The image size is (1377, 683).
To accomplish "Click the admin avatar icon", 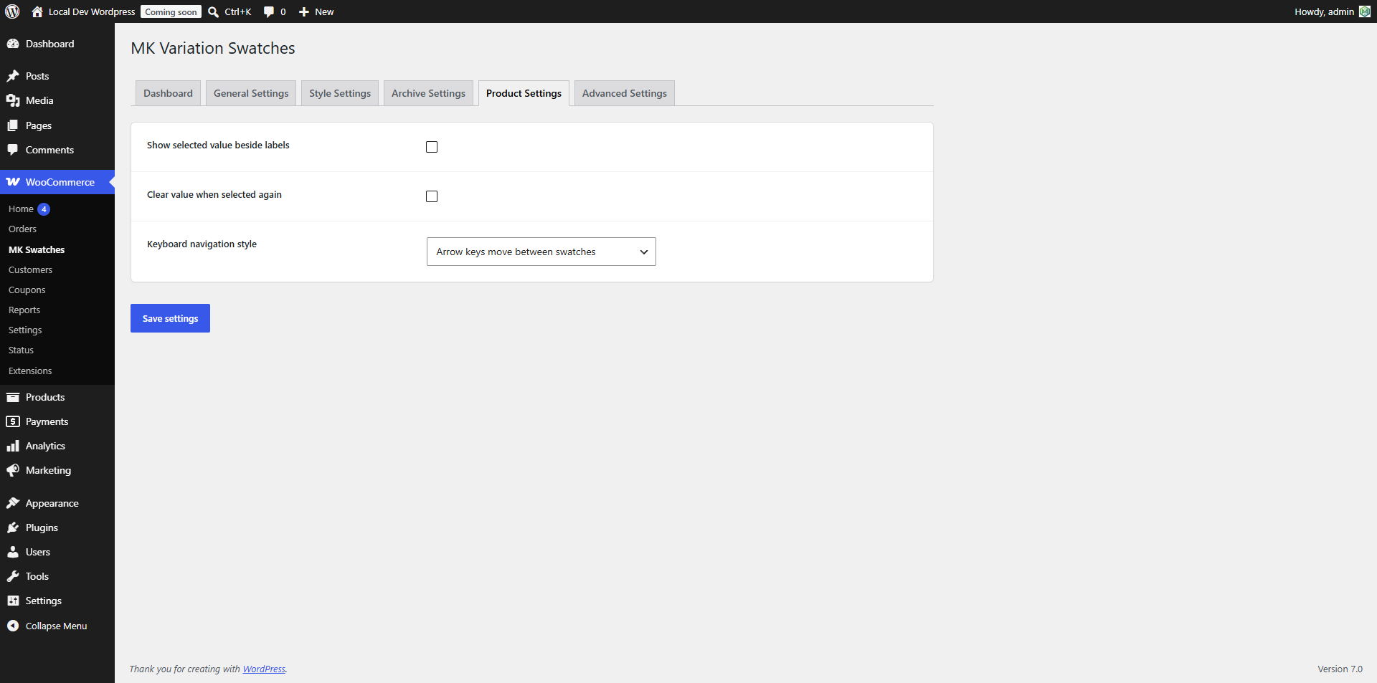I will click(x=1365, y=11).
